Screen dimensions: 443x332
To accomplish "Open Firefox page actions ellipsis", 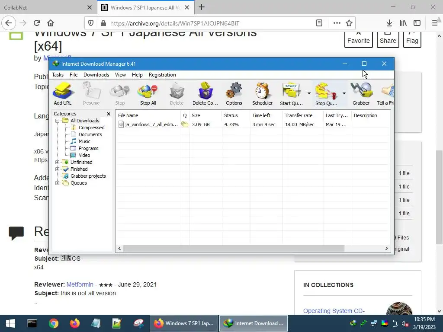I will tap(337, 23).
